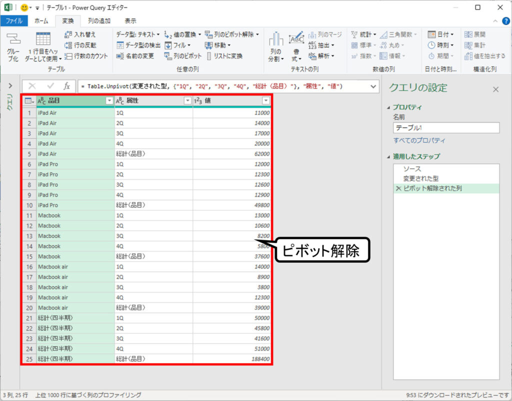Open the Format (書式) text tool
512x401 pixels.
(x=296, y=47)
